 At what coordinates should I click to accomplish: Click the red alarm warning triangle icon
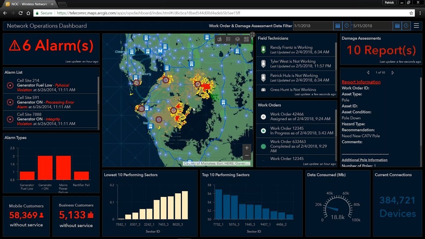click(x=15, y=45)
